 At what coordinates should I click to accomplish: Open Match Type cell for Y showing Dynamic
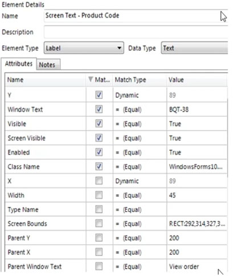pos(139,95)
